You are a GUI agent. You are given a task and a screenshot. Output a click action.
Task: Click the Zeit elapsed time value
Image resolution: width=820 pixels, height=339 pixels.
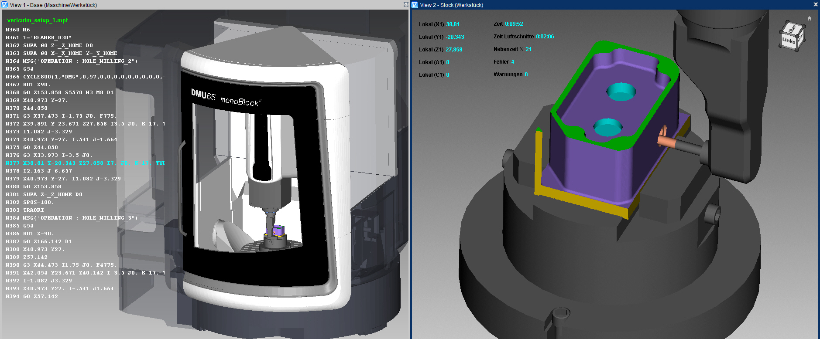[514, 24]
